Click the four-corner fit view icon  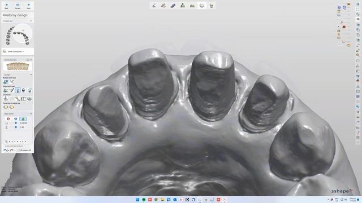tap(358, 9)
